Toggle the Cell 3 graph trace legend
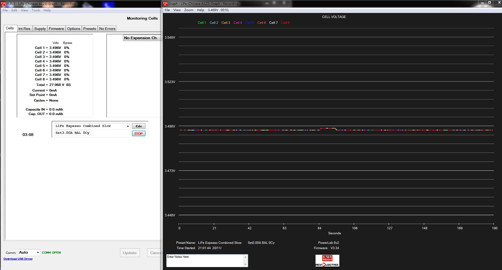The image size is (502, 270). pos(226,23)
